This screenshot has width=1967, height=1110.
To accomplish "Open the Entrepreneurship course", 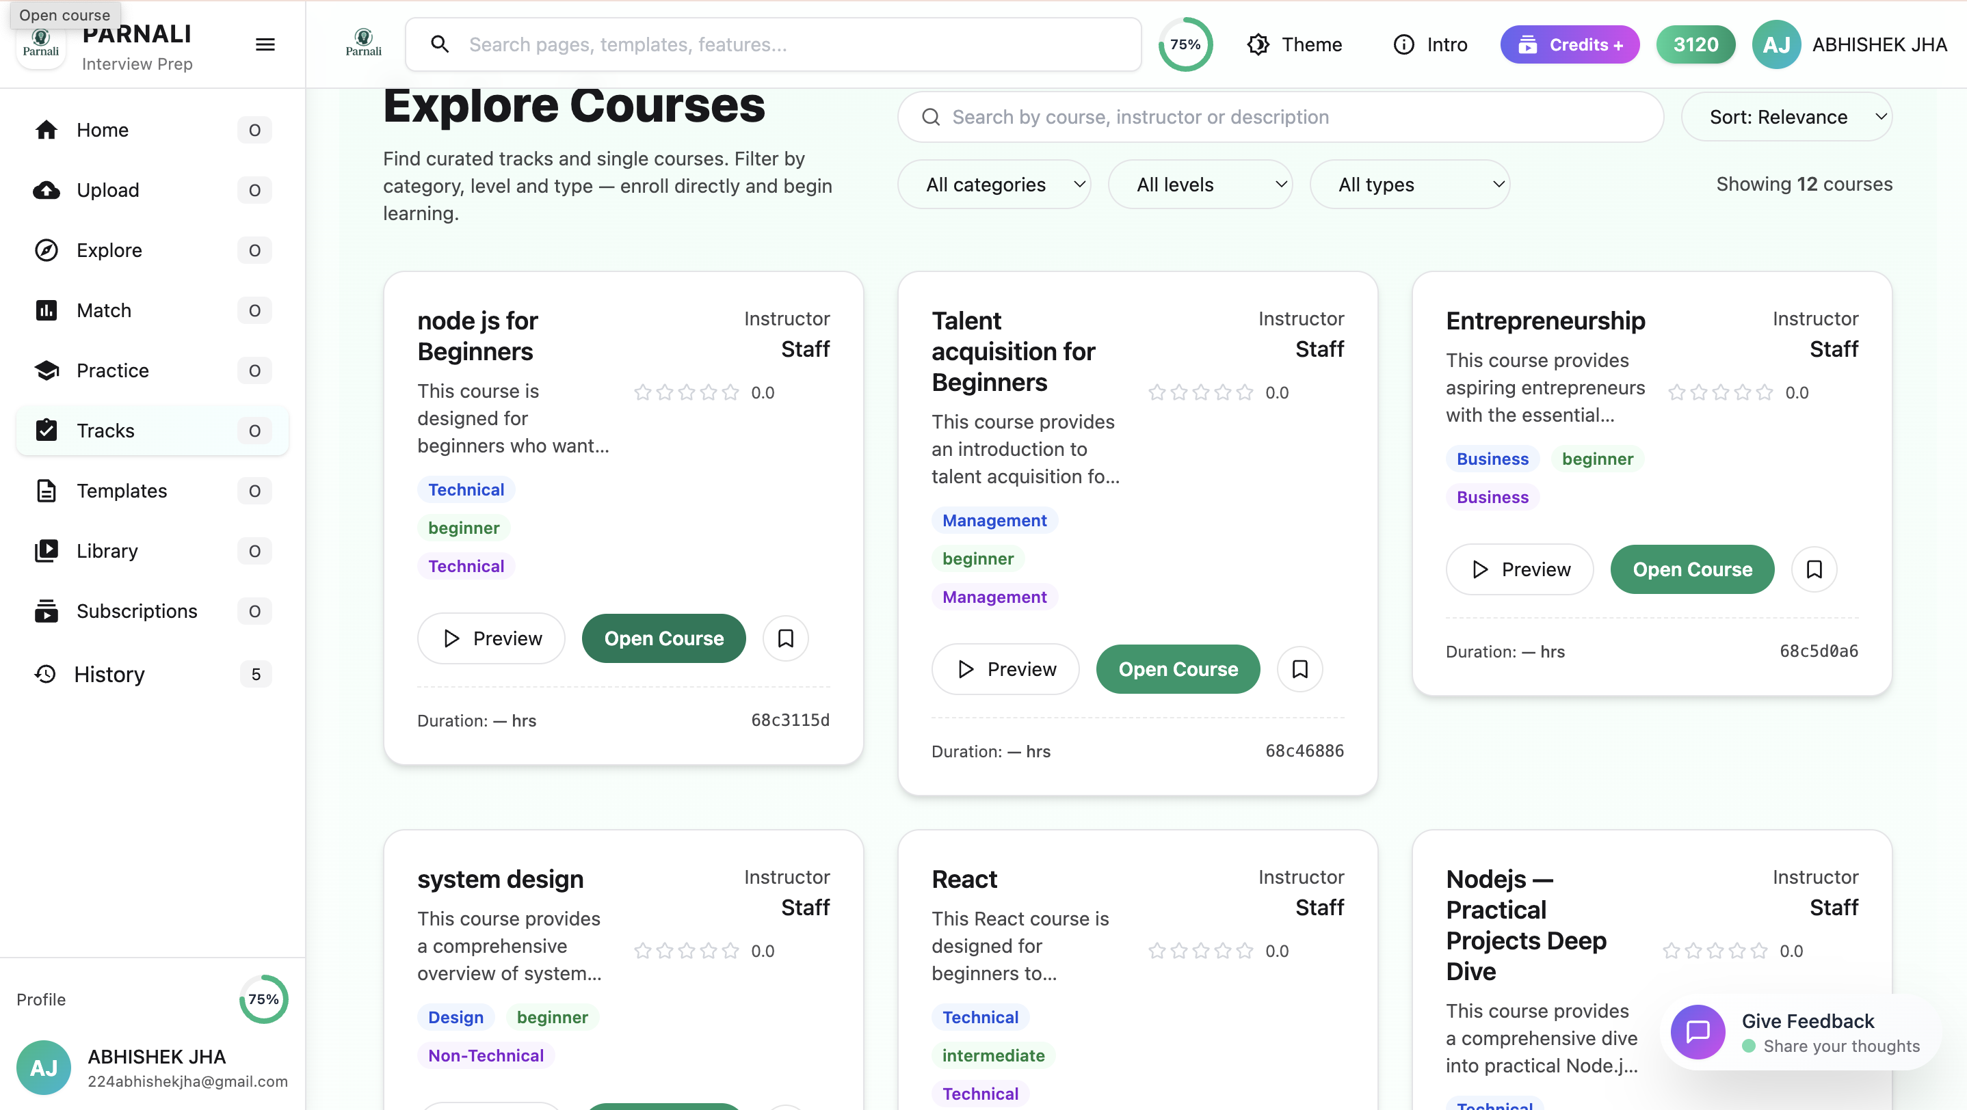I will tap(1692, 569).
